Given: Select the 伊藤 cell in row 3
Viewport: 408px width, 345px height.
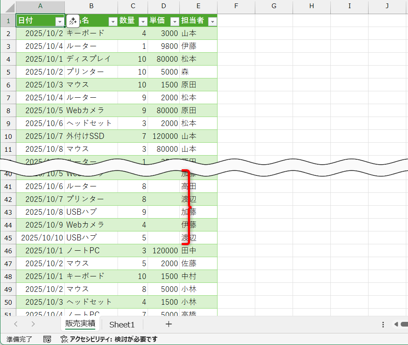Looking at the screenshot, I should tap(198, 46).
